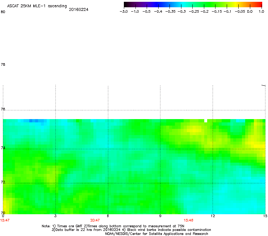Screen dimensions: 268x236
Task: Click the -0.05 color scale label
Action: click(240, 12)
